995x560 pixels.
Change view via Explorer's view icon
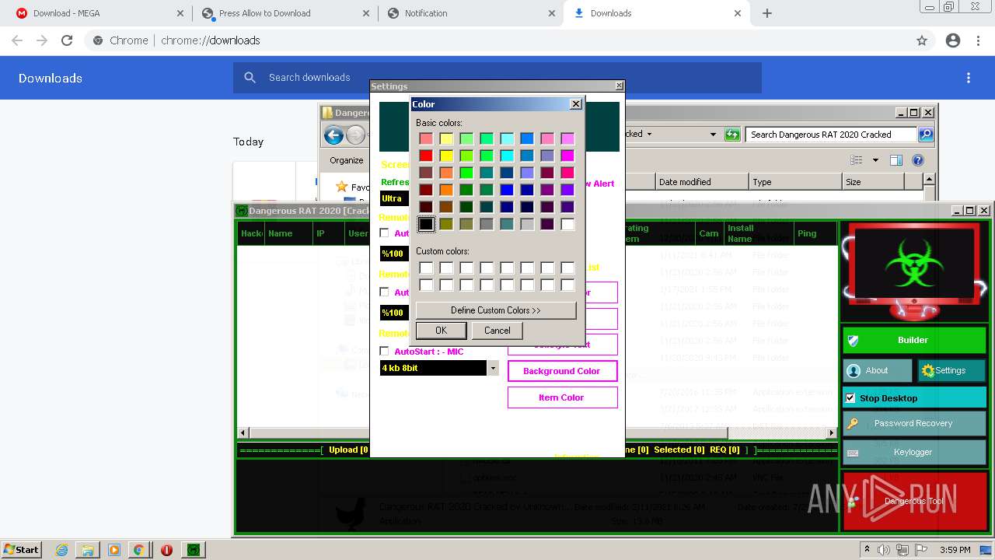tap(856, 160)
